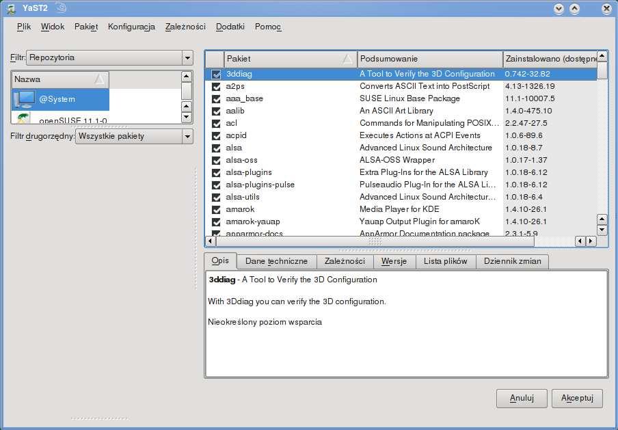The image size is (618, 430).
Task: Toggle the status checkbox for alsa
Action: 216,148
